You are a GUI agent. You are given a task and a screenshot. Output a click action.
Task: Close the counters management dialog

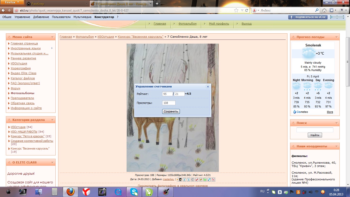tap(208, 87)
